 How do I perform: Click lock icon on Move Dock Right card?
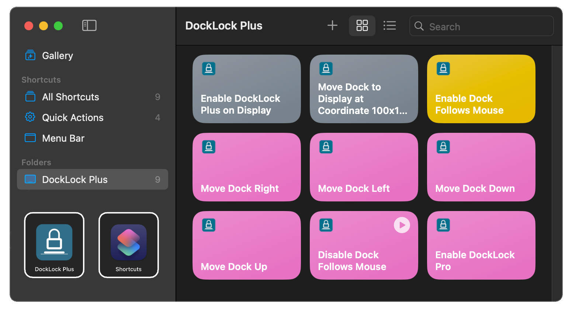209,147
